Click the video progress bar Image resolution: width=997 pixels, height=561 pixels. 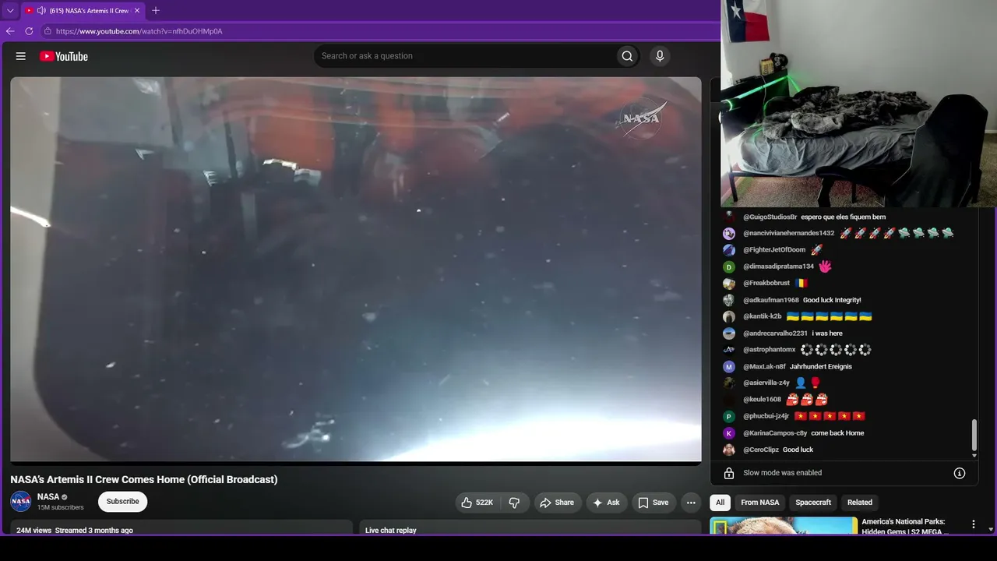[x=356, y=462]
